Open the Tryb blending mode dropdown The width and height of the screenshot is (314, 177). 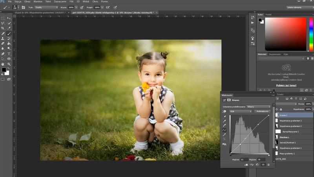[x=46, y=7]
